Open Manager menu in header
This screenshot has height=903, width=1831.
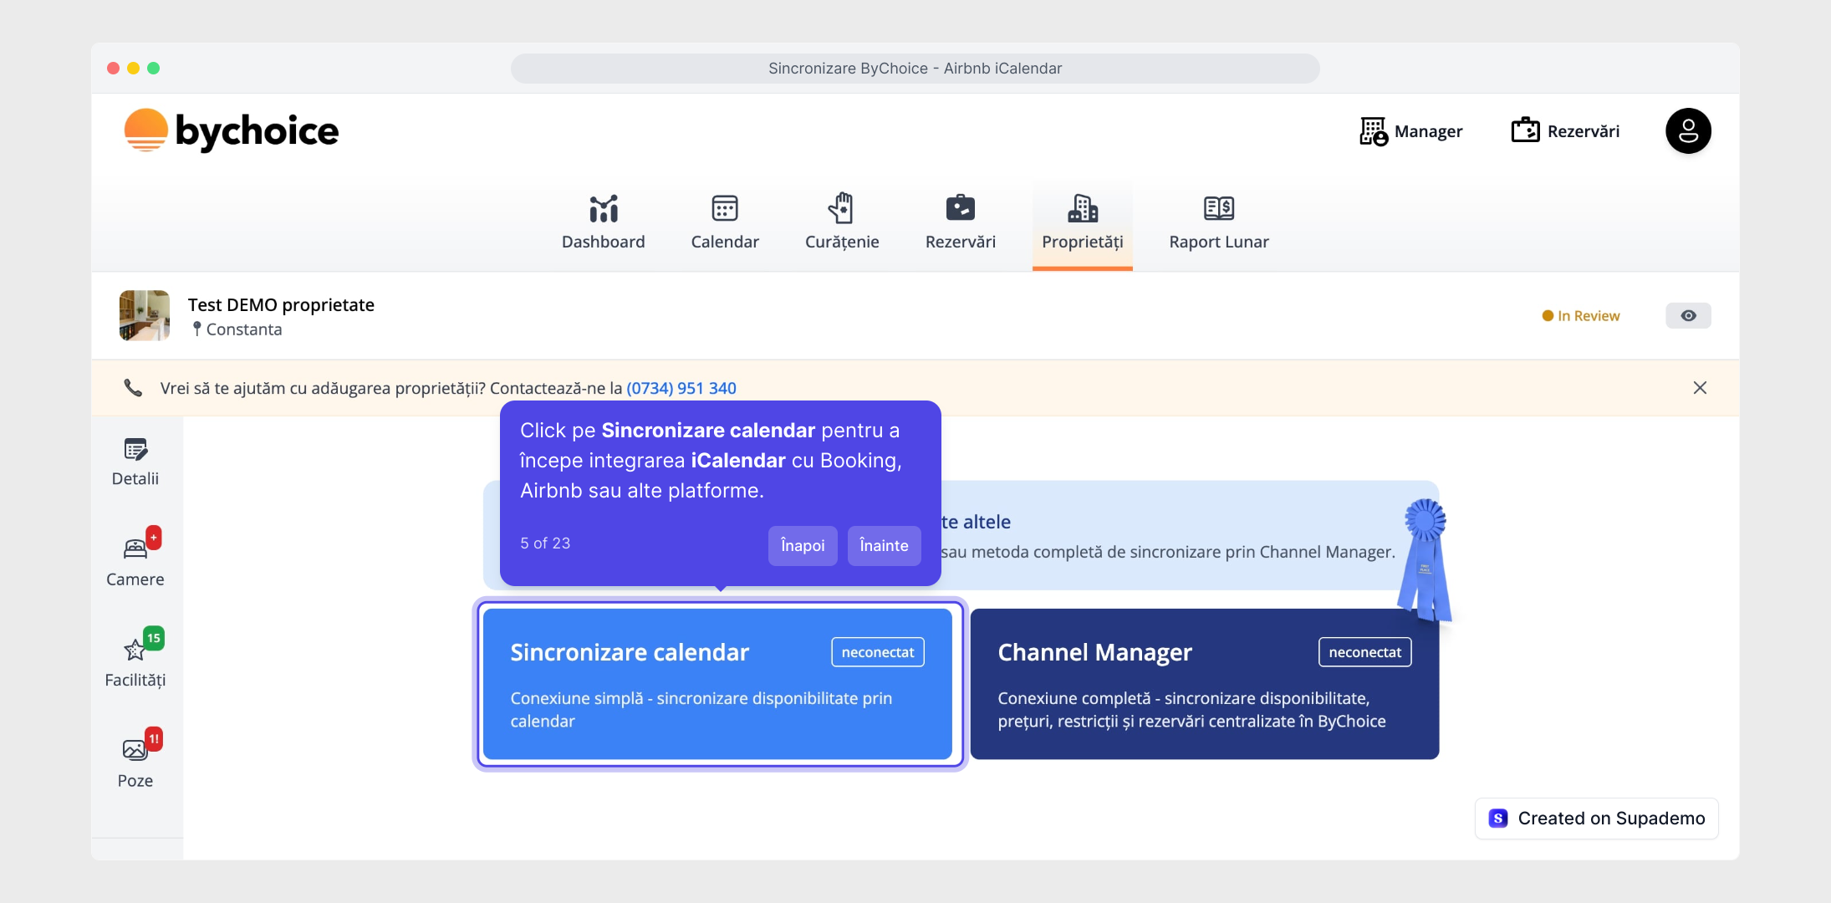click(x=1411, y=131)
